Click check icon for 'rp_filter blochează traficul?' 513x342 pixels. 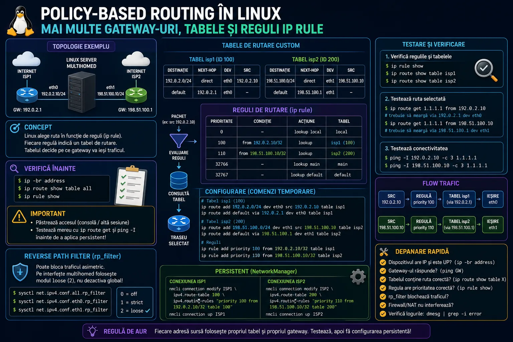click(x=383, y=297)
